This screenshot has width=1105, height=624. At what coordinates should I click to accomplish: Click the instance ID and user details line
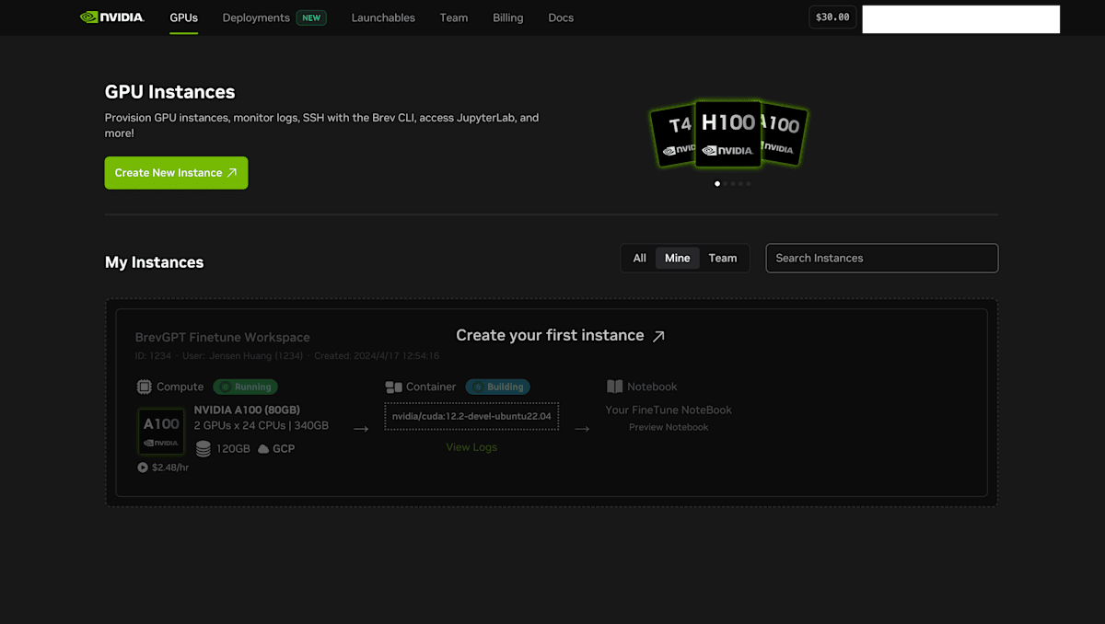point(287,356)
